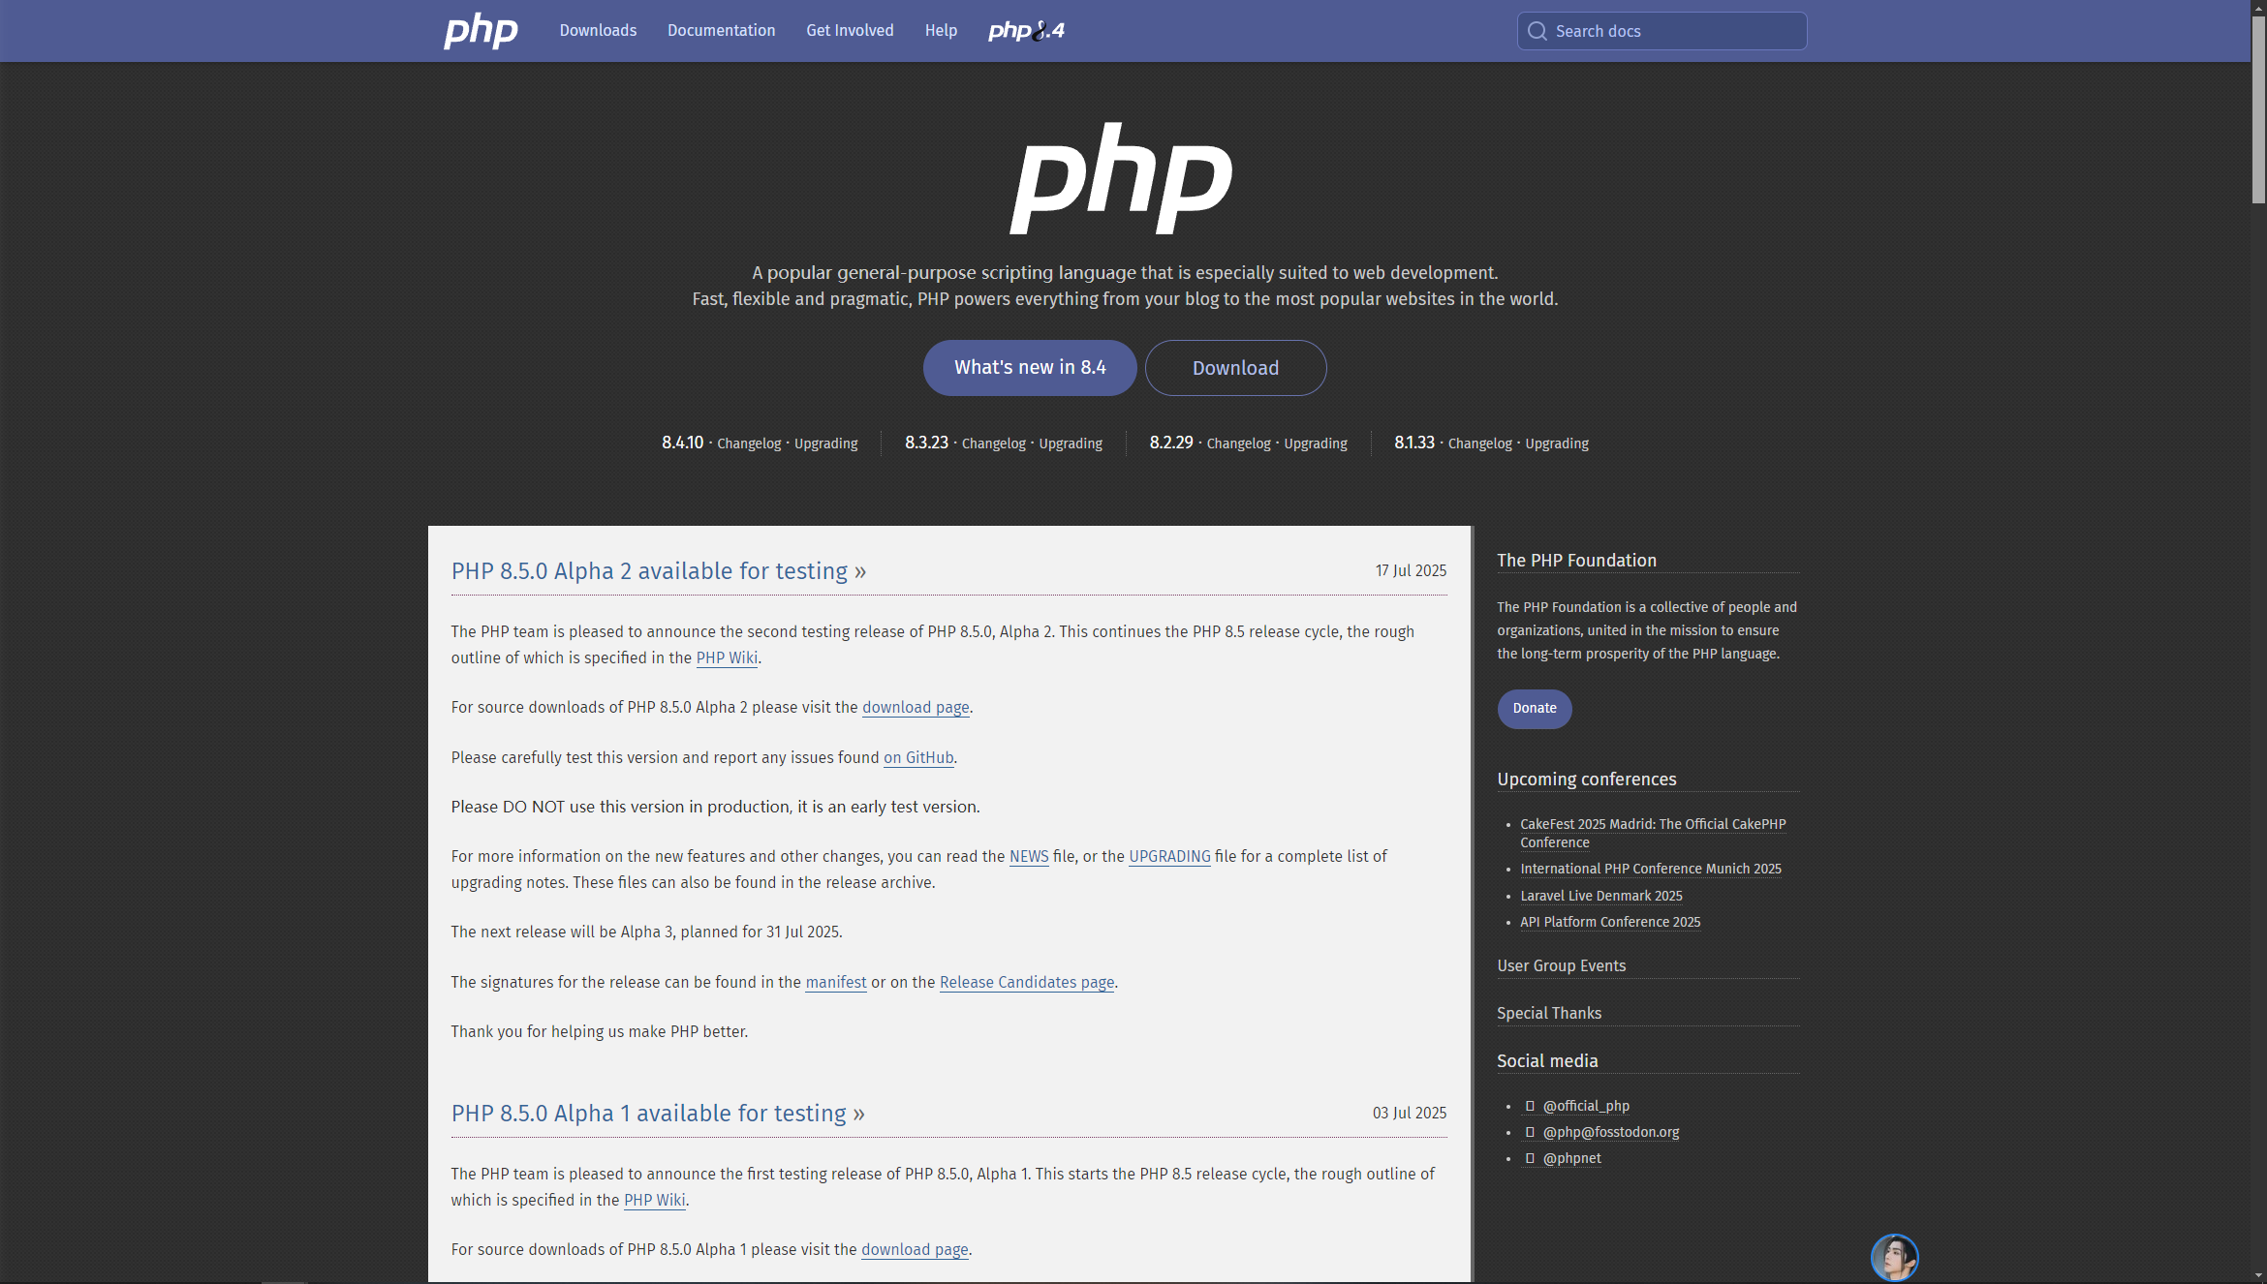Open Upgrading notes for 8.2.29
Viewport: 2267px width, 1284px height.
click(x=1316, y=443)
